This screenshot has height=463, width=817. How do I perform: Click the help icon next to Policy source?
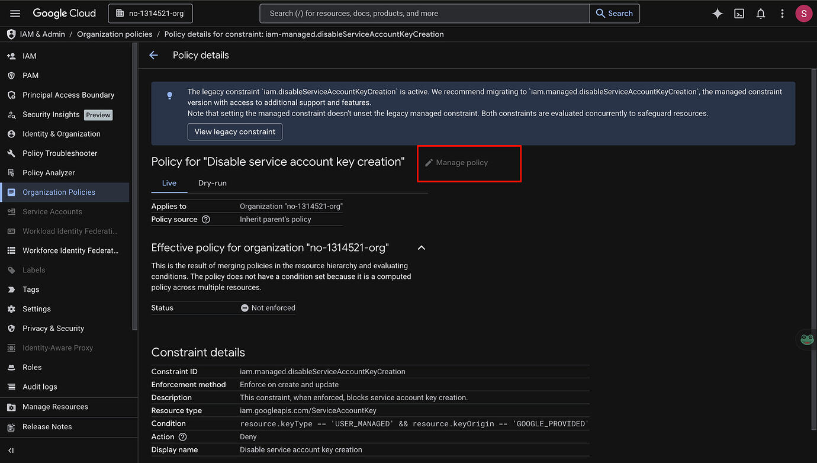[206, 219]
